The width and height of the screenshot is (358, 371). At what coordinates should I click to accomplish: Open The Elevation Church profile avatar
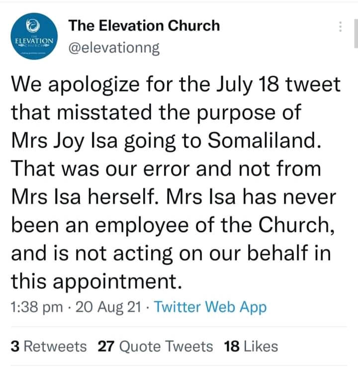tap(34, 38)
